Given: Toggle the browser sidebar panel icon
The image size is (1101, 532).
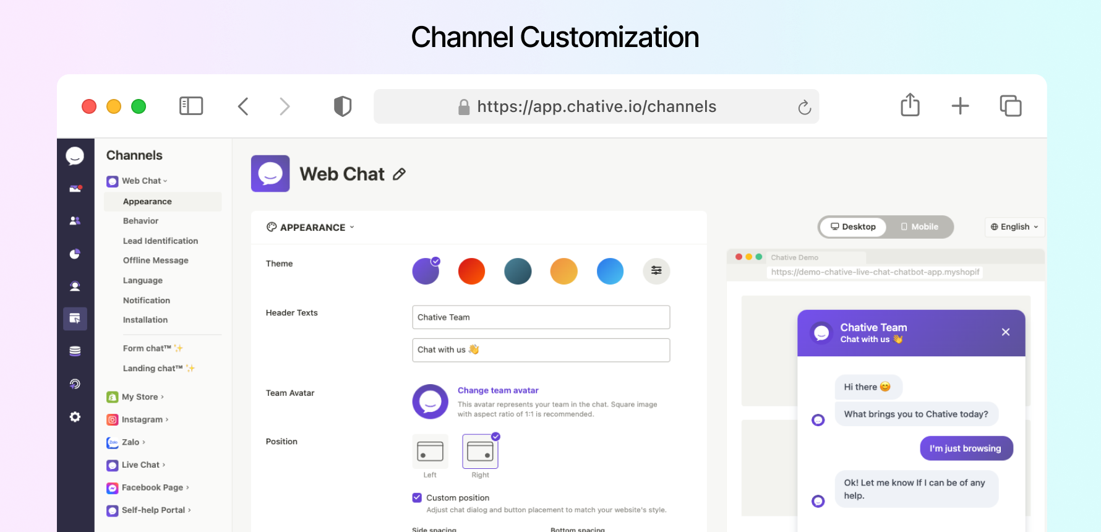Looking at the screenshot, I should (191, 106).
